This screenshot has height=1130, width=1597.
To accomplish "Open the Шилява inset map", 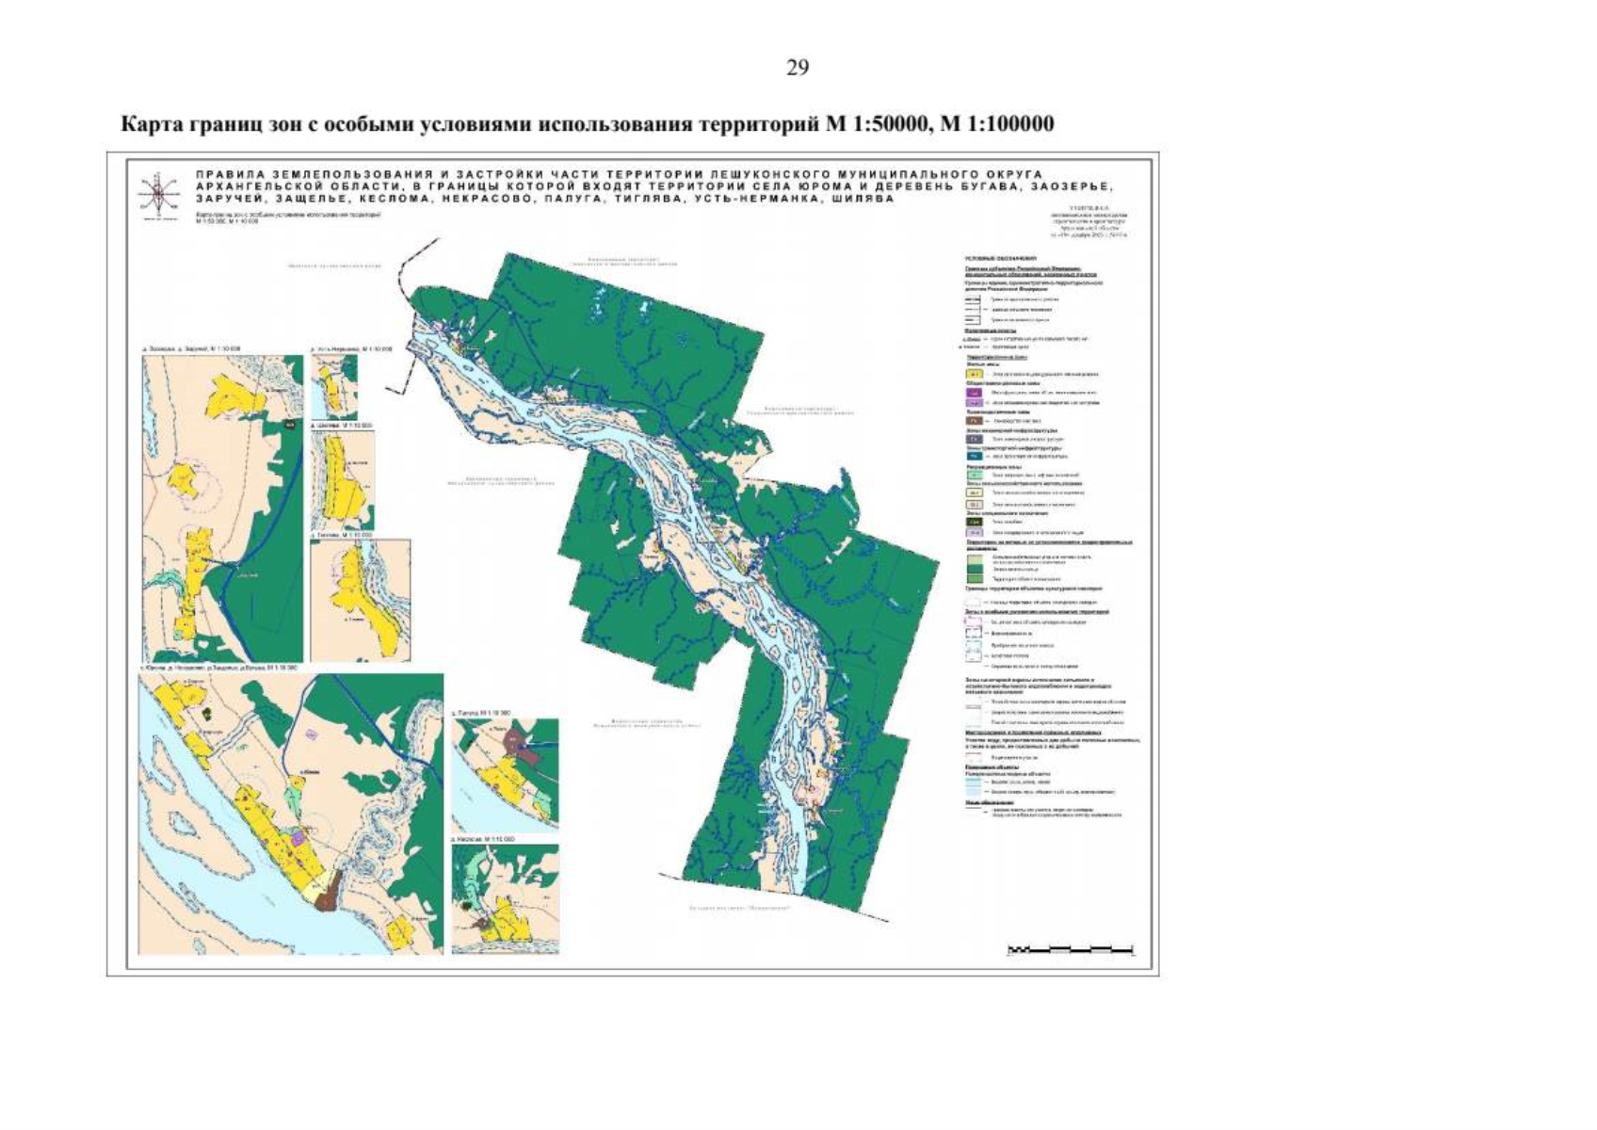I will tap(343, 480).
